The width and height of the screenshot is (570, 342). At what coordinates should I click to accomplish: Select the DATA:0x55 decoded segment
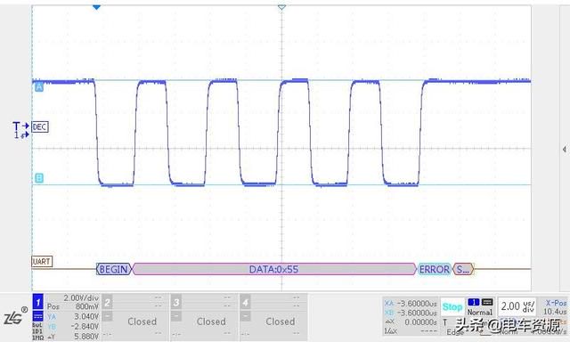[x=273, y=269]
